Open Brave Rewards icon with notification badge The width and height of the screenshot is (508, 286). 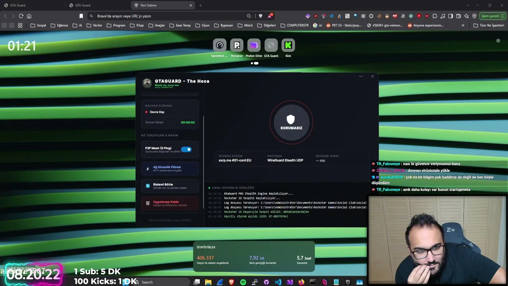(271, 16)
